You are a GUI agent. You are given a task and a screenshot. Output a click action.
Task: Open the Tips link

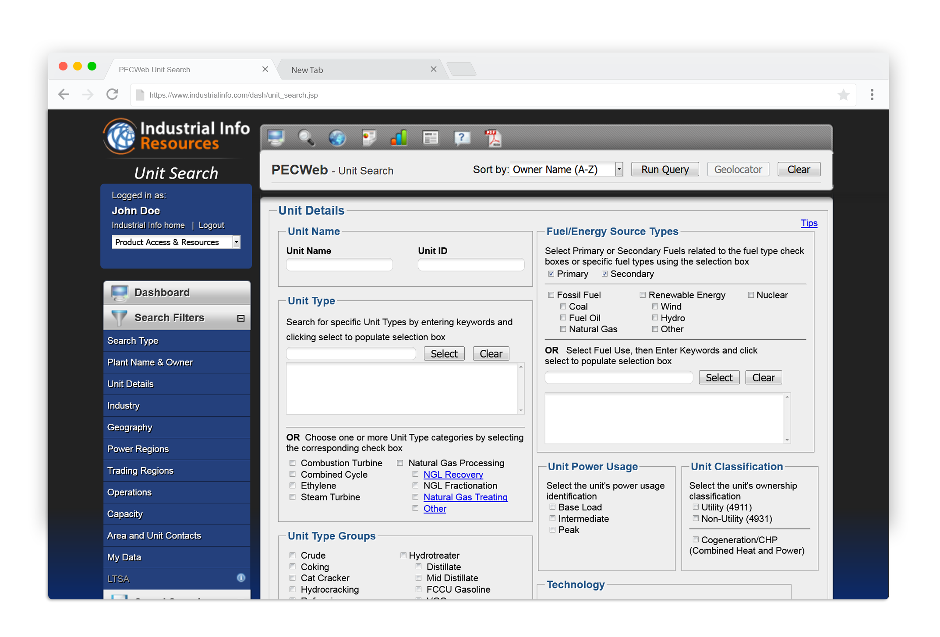pos(809,223)
